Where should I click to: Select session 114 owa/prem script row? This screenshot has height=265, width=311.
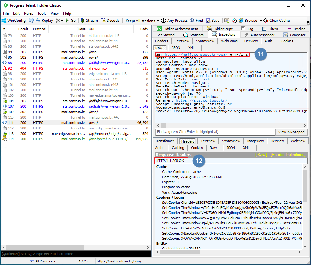click(x=75, y=139)
